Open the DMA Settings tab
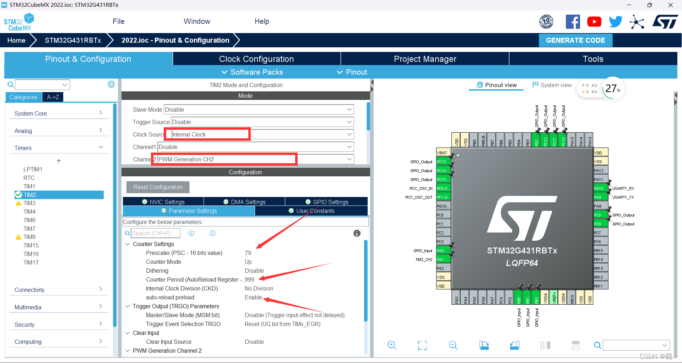 tap(244, 202)
